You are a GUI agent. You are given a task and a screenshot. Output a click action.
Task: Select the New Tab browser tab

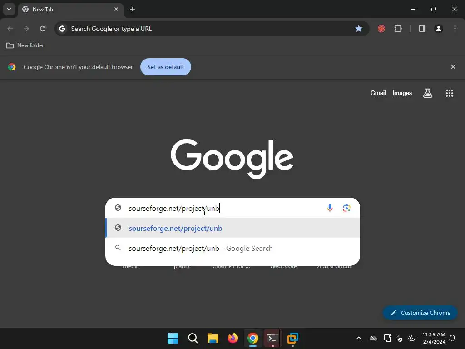(x=71, y=10)
